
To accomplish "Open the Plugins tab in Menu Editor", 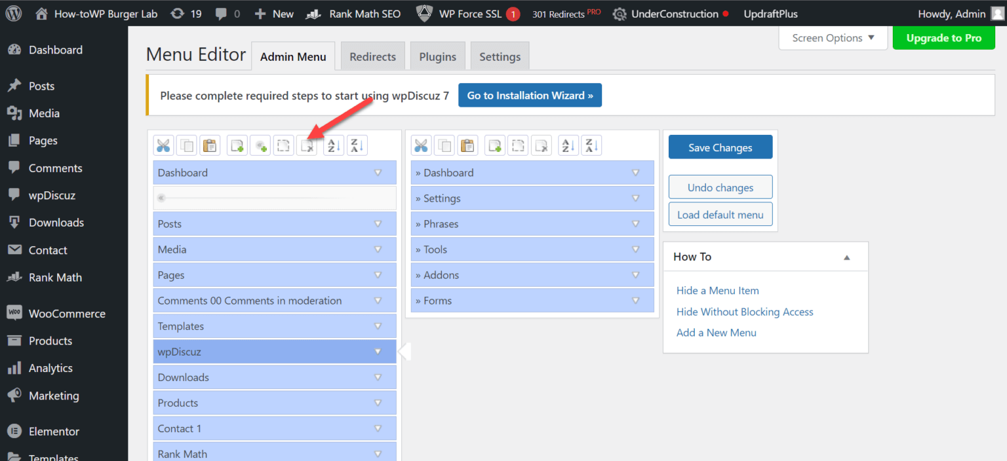I will point(437,56).
